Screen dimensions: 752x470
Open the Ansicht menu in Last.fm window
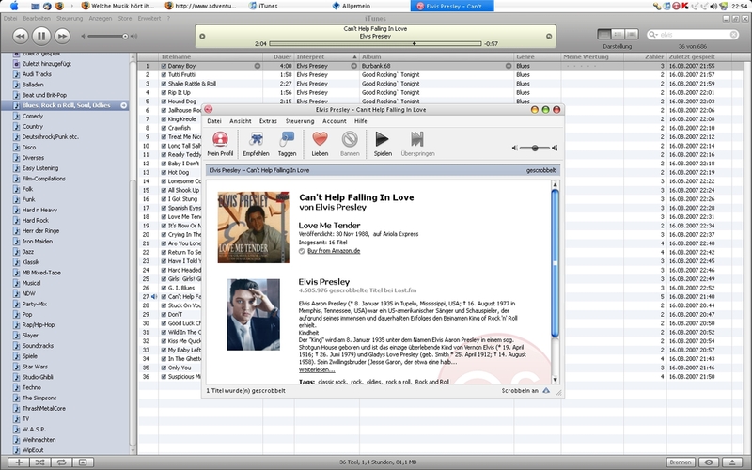click(241, 121)
